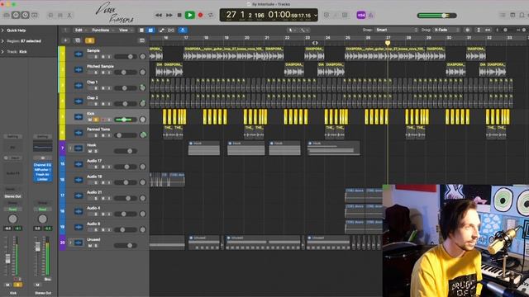The width and height of the screenshot is (529, 297).
Task: Click the Kick channel strip solo button
Action: (18, 285)
